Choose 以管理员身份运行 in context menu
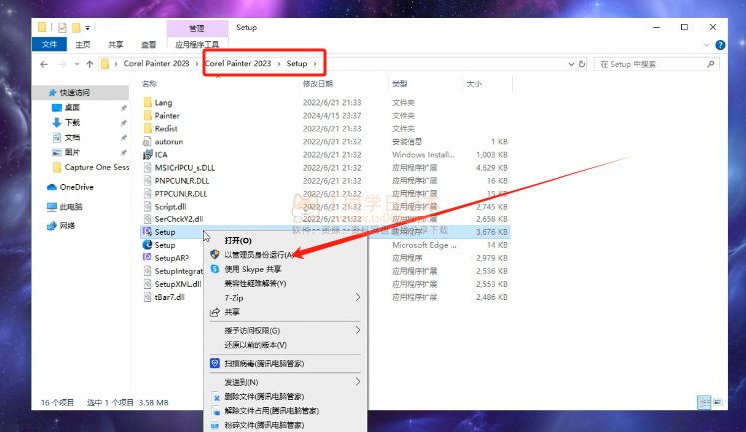 259,255
